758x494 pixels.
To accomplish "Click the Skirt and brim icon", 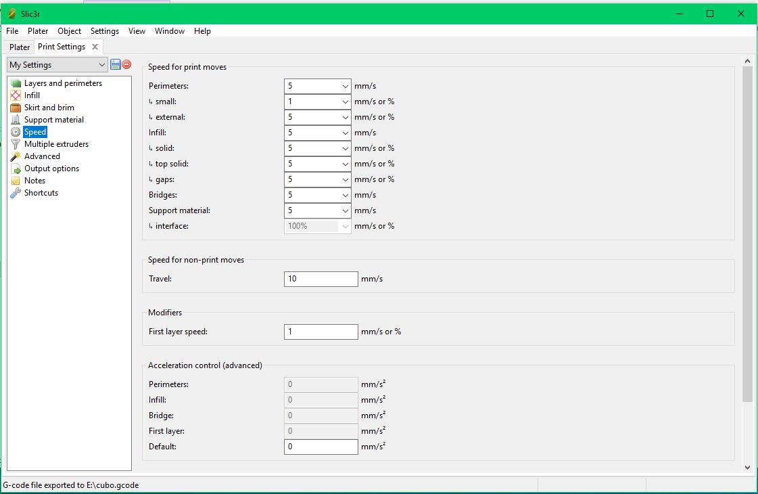I will coord(16,108).
